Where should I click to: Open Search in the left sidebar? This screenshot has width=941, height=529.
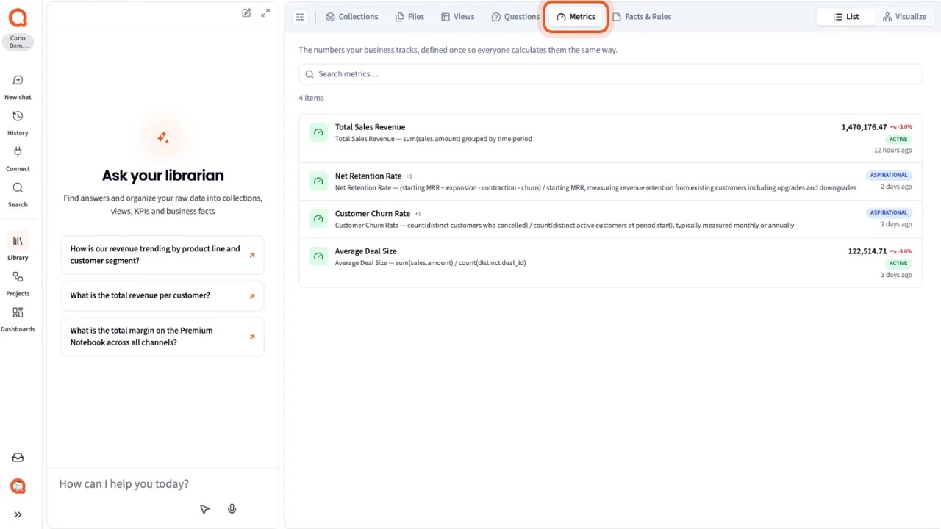(18, 195)
